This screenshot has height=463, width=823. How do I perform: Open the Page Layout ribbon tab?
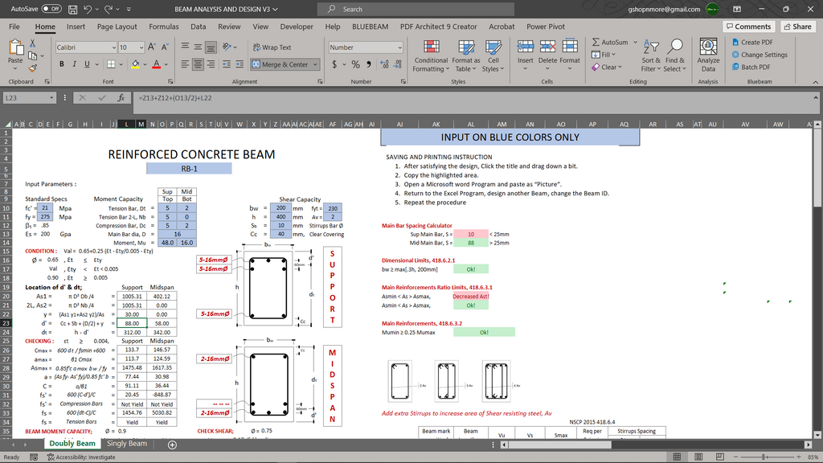pos(117,27)
